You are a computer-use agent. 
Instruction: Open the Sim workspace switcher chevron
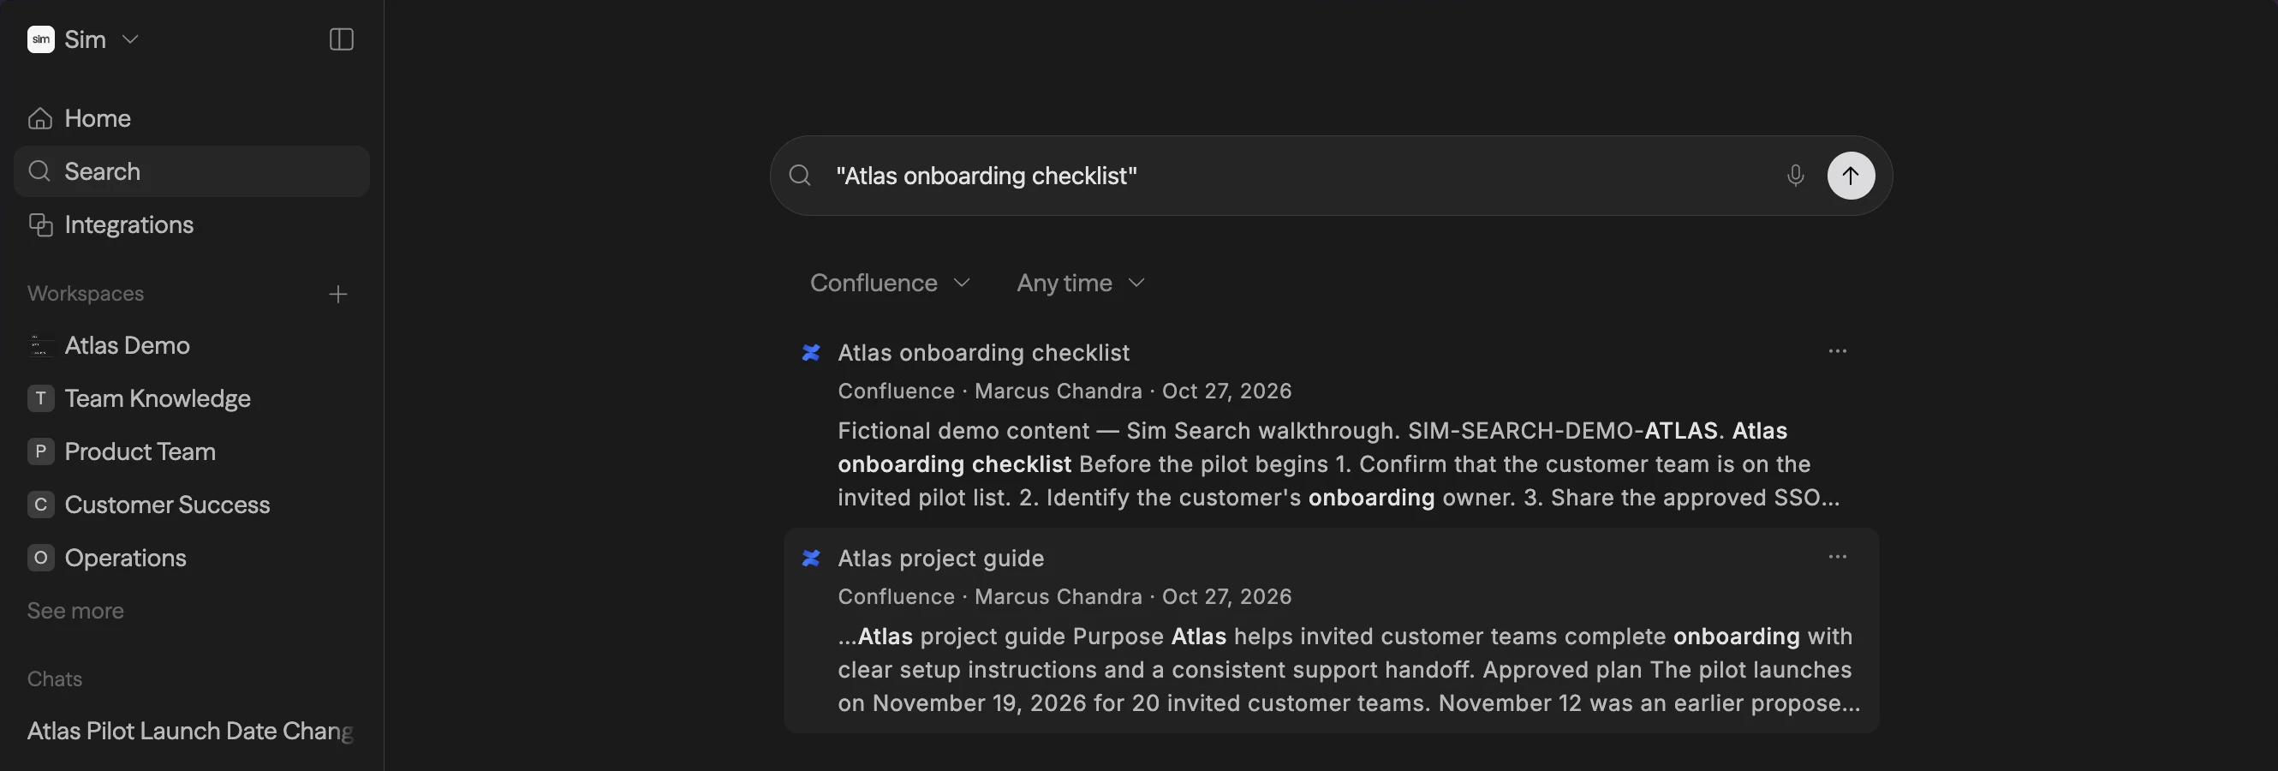[130, 39]
